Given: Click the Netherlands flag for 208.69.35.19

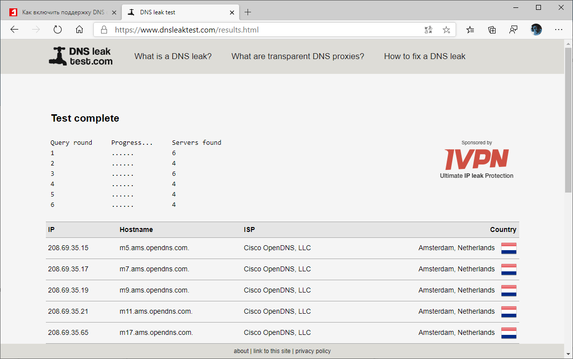Looking at the screenshot, I should 509,291.
